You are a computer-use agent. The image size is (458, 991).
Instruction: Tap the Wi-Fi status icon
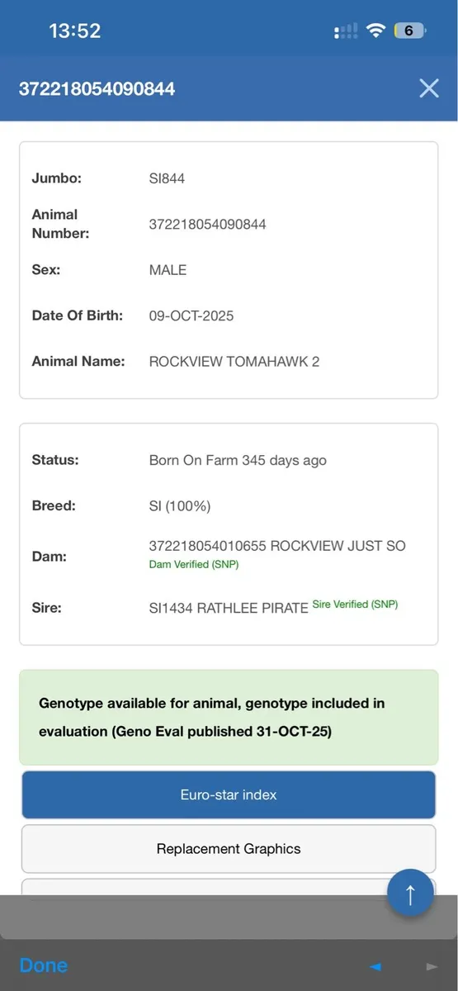[376, 31]
